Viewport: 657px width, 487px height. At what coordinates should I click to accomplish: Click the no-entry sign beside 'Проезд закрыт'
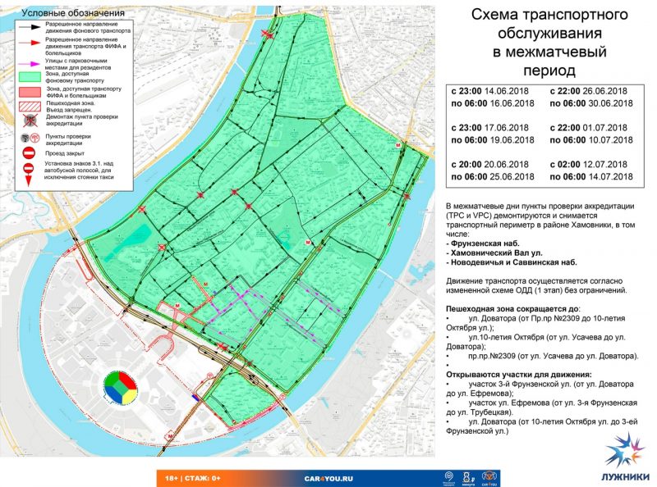coord(29,153)
